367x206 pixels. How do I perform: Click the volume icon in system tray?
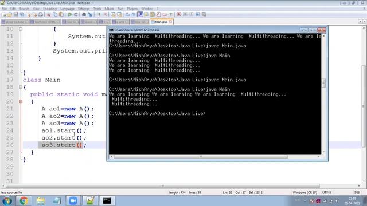pos(337,201)
